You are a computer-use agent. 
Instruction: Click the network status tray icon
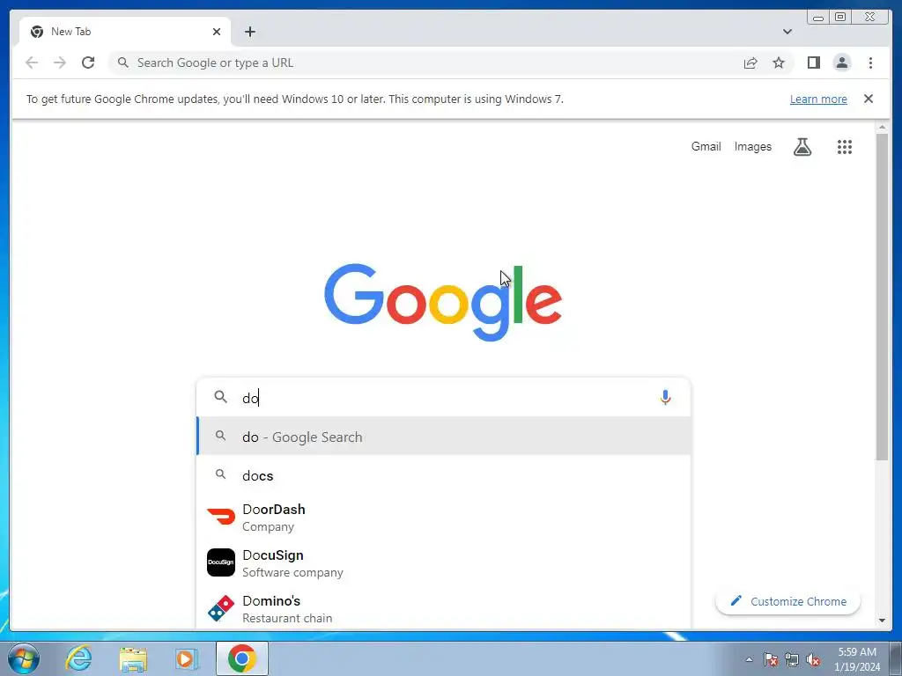[792, 659]
